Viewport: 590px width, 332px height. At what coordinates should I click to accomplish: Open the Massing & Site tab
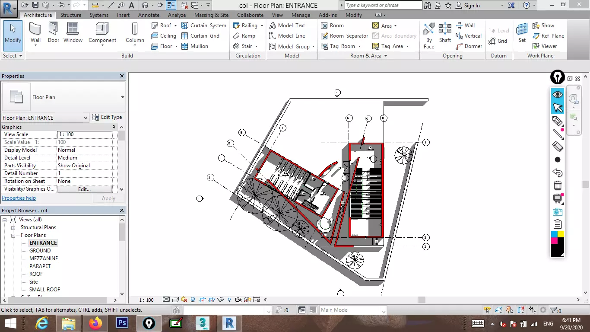(211, 15)
